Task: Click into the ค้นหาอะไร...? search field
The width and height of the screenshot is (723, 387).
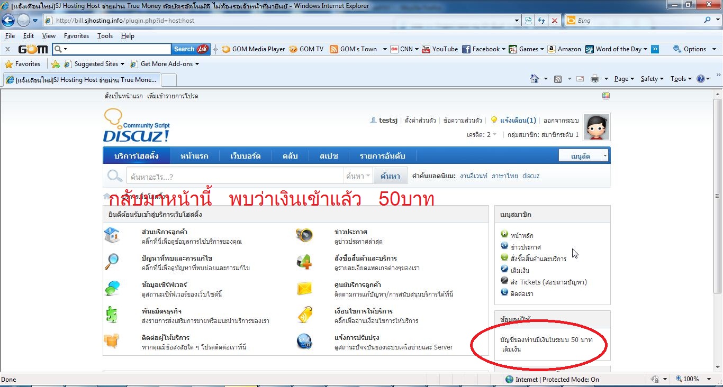Action: [235, 176]
